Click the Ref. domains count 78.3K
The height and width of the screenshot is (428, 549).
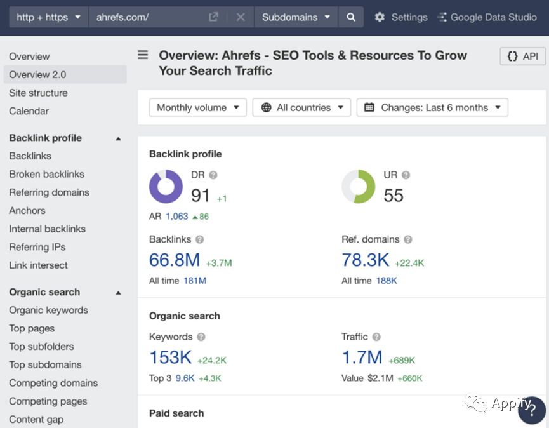coord(365,260)
